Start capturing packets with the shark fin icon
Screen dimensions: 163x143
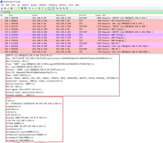(2, 8)
